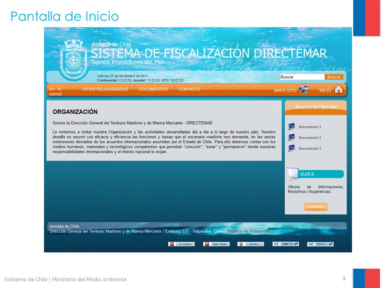This screenshot has height=288, width=384.
Task: Click the Gobierno de Chile footer text
Action: tap(65, 280)
